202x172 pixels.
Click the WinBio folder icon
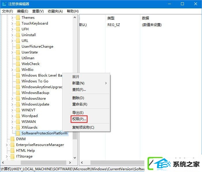18,70
